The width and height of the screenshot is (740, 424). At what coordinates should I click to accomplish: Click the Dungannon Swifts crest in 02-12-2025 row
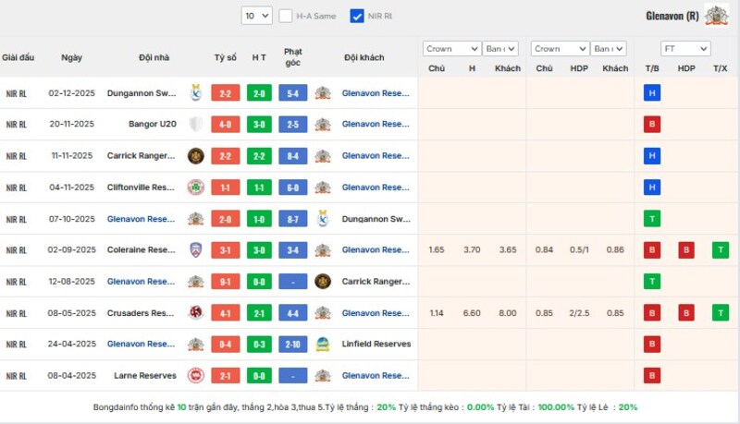[195, 93]
